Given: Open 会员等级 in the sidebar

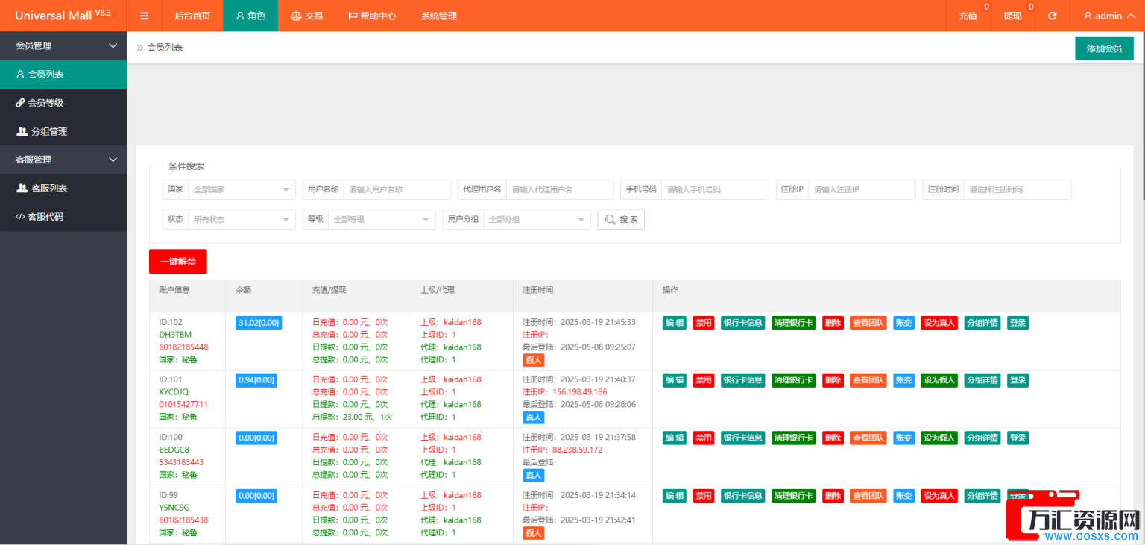Looking at the screenshot, I should point(63,103).
